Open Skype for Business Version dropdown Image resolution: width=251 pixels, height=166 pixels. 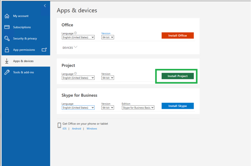coord(108,108)
